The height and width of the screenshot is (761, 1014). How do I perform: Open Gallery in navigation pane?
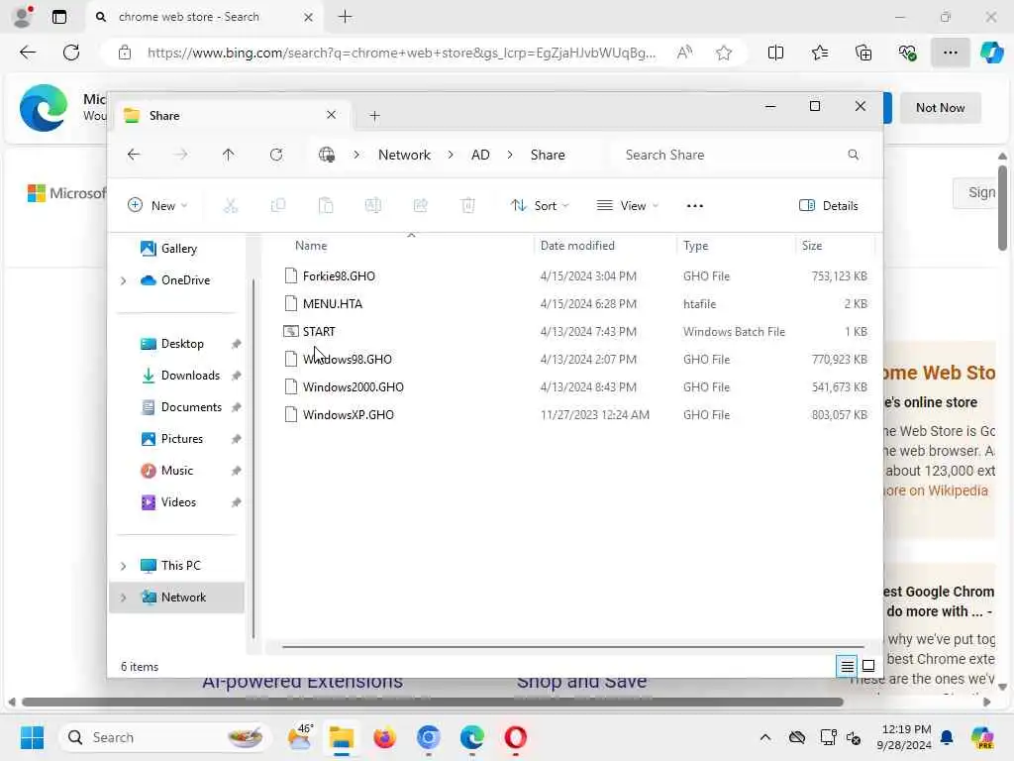click(x=178, y=249)
